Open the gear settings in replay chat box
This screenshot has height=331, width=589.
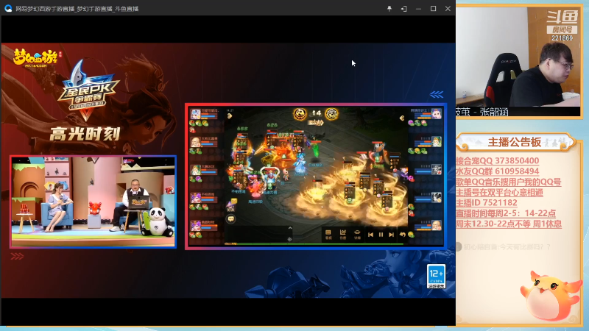pyautogui.click(x=289, y=239)
